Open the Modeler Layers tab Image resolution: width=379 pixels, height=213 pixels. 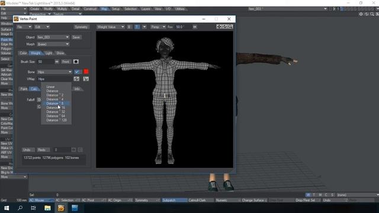pyautogui.click(x=146, y=9)
